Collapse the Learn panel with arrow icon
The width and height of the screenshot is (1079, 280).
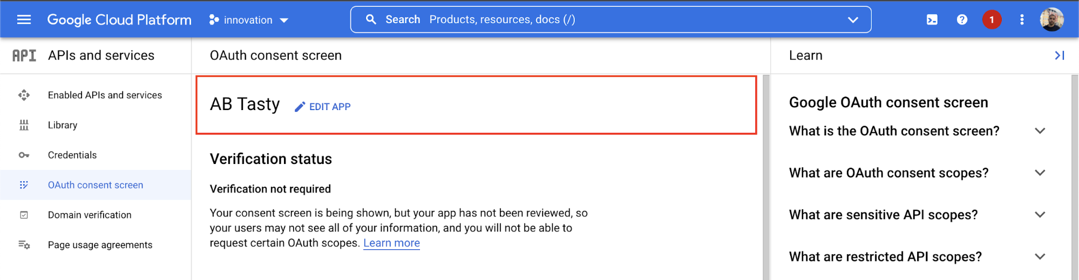pos(1060,56)
